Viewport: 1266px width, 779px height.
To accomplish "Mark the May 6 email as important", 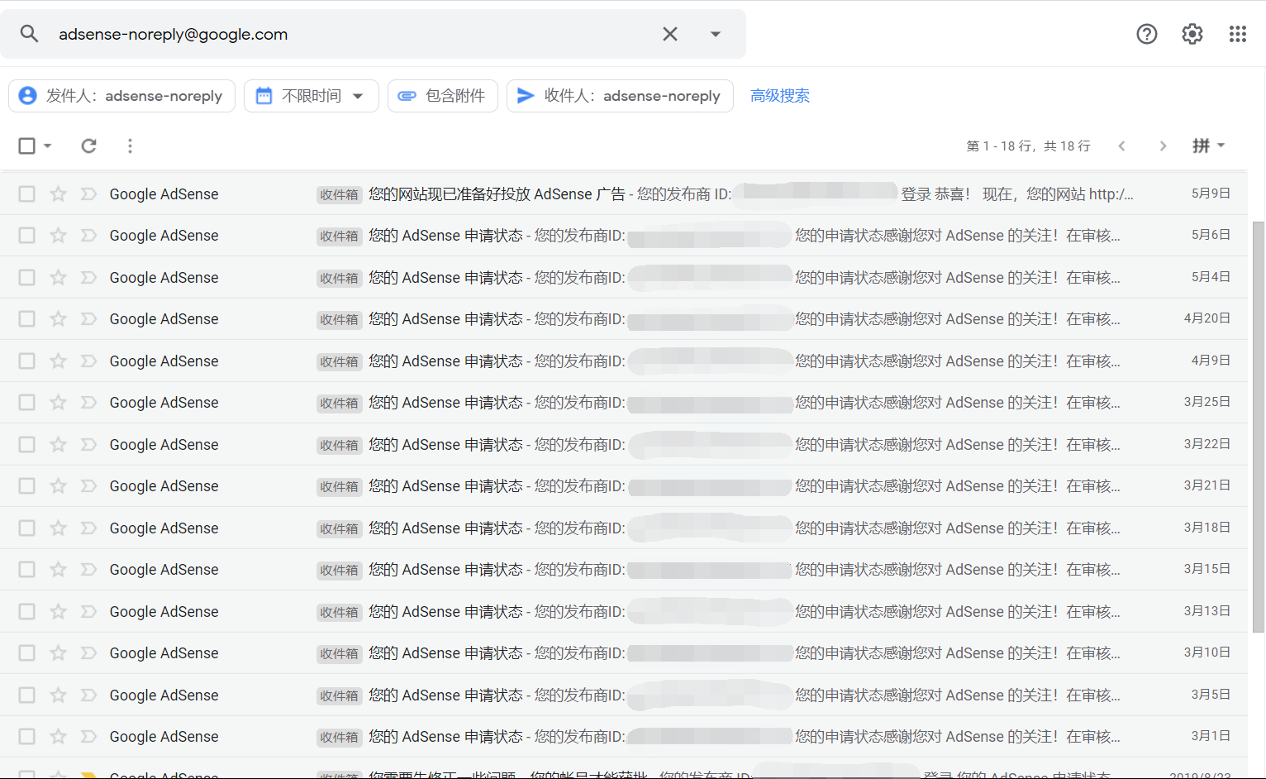I will point(88,236).
